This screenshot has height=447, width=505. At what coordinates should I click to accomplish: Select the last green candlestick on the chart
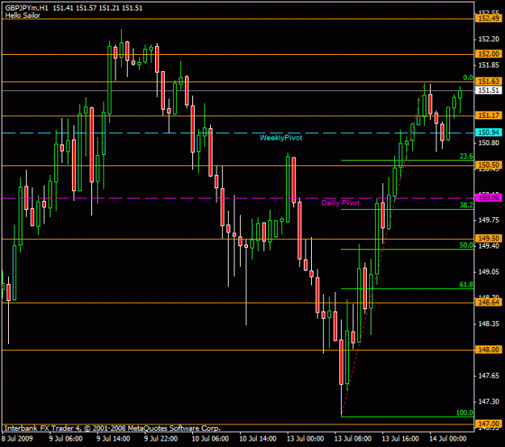click(461, 94)
